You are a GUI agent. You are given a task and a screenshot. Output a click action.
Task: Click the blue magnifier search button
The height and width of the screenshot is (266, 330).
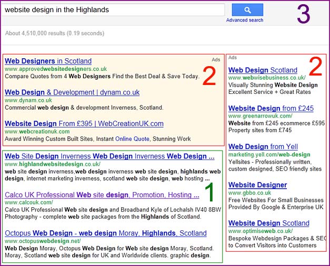tap(247, 9)
